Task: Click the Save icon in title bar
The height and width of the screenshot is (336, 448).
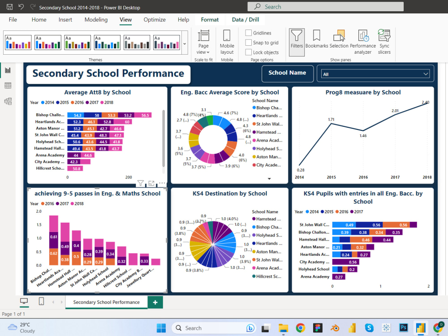Action: pyautogui.click(x=9, y=7)
